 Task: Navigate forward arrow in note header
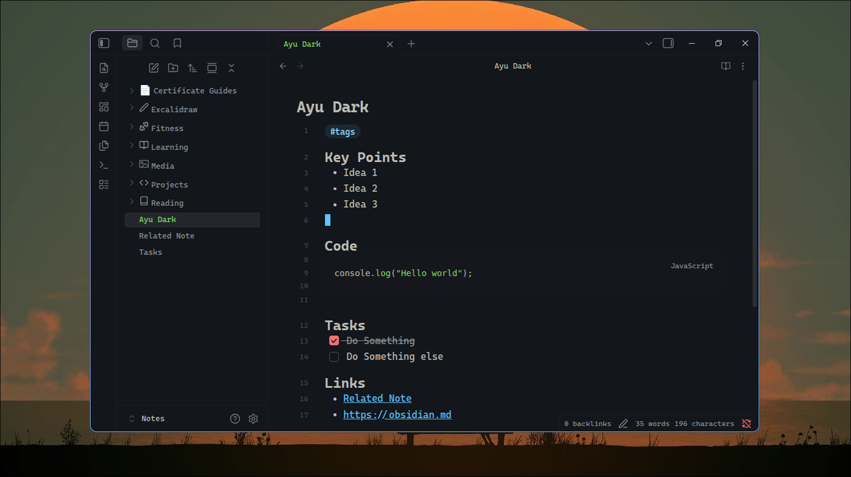pyautogui.click(x=300, y=66)
